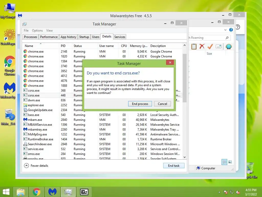
Task: Select csrss.exe row with PID 368
Action: pyautogui.click(x=52, y=91)
